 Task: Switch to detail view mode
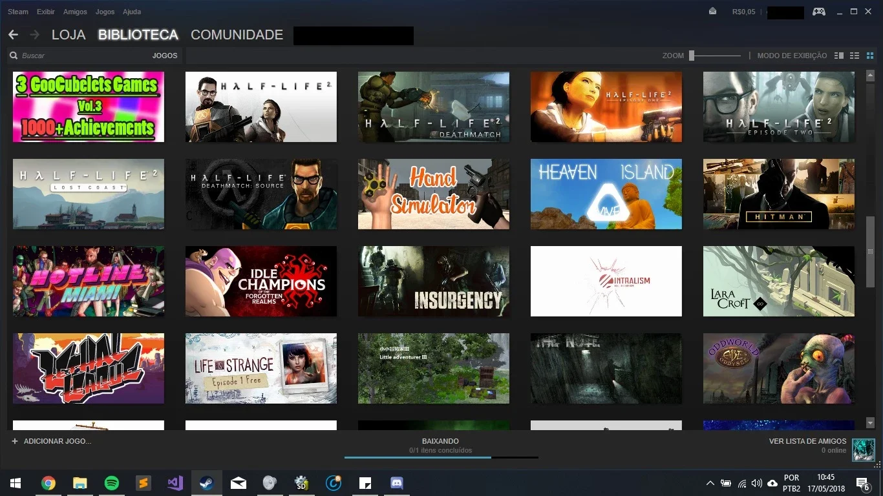click(x=839, y=56)
